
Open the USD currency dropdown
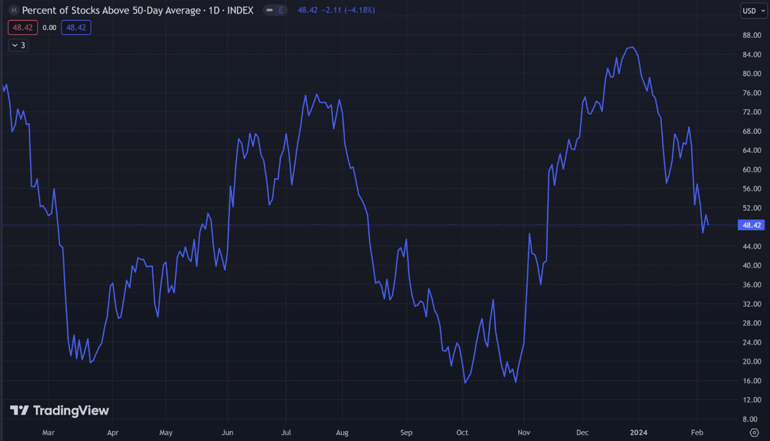pyautogui.click(x=753, y=11)
